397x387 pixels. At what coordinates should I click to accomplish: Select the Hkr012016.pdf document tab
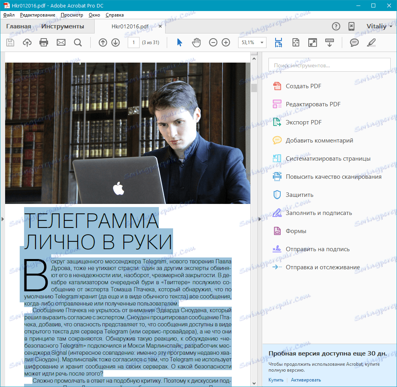tap(130, 26)
